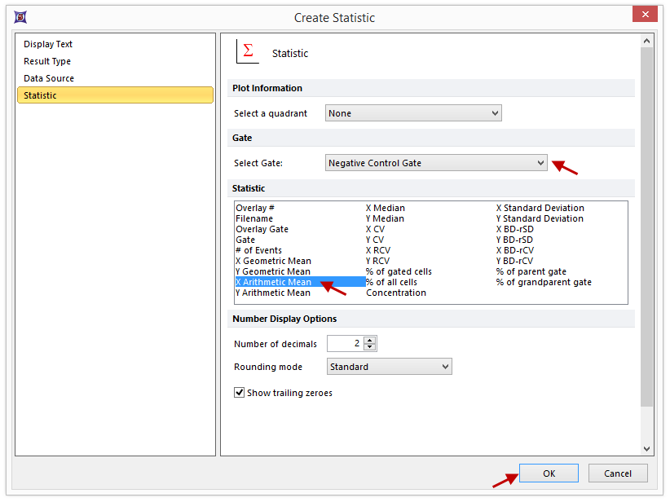Pick % of gated cells statistic

click(399, 271)
